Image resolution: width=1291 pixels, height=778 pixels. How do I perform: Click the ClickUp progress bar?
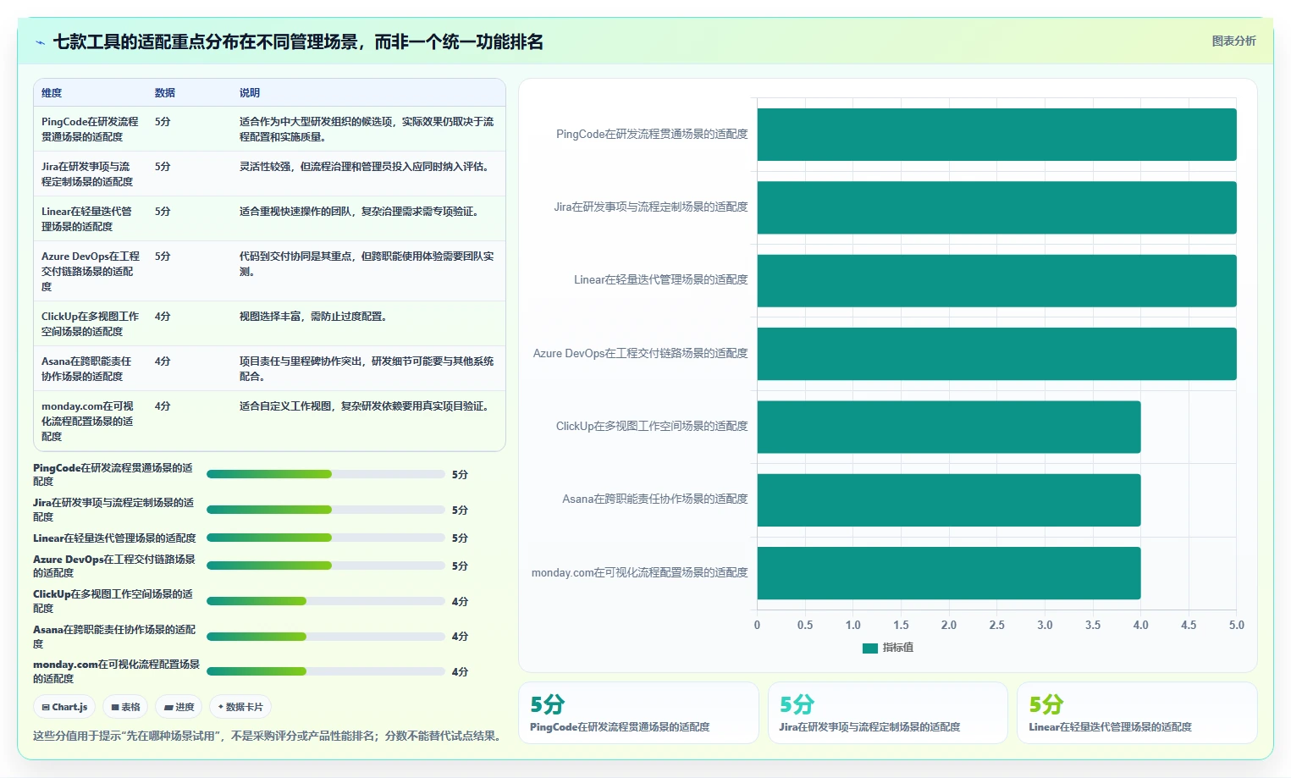[326, 601]
